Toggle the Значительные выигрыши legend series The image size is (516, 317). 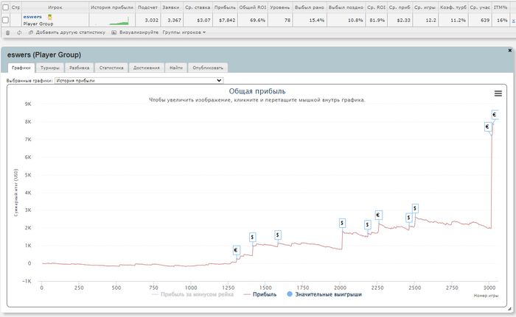point(324,294)
